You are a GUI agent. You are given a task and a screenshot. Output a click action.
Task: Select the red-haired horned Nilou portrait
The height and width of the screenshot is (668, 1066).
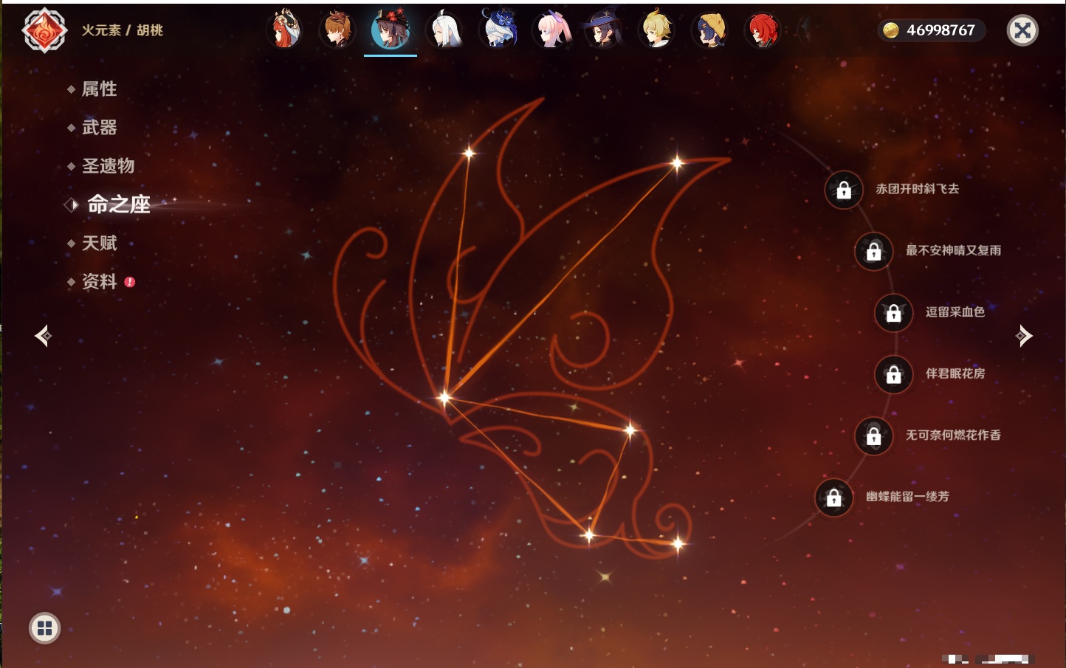tap(285, 30)
